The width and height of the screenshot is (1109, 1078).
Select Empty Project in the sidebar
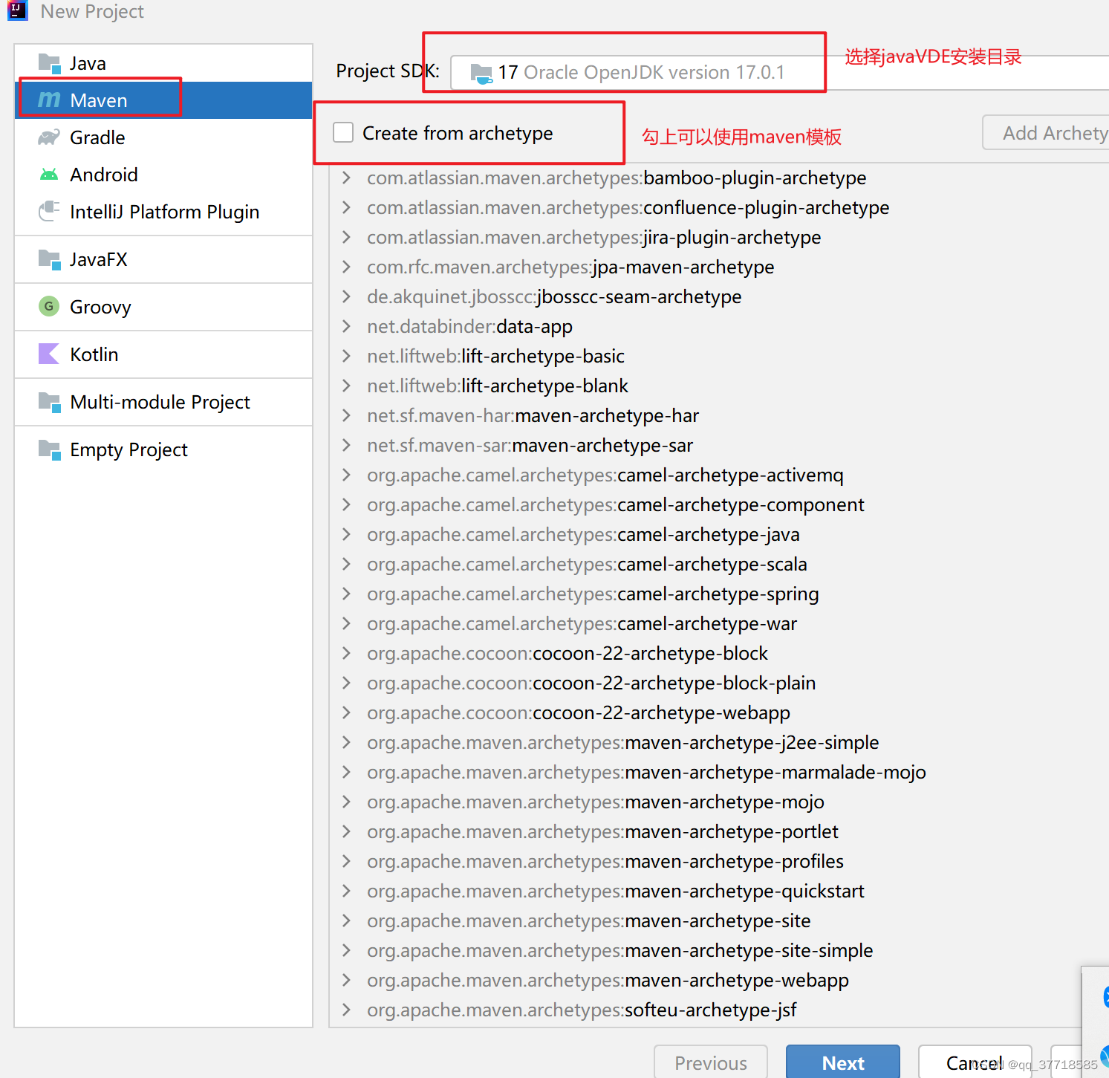click(129, 449)
